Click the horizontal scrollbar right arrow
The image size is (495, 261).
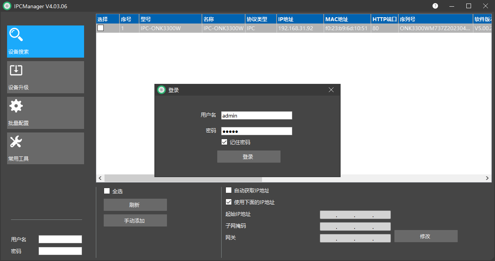click(487, 178)
